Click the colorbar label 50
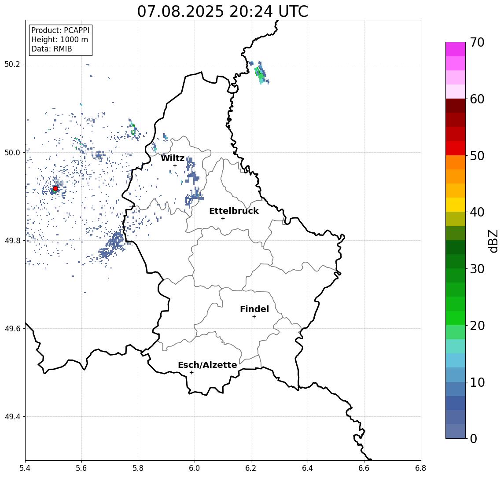This screenshot has width=504, height=477. [x=477, y=156]
